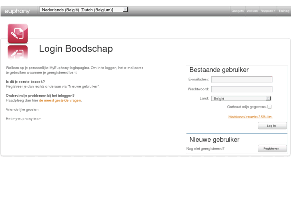291x218 pixels.
Task: Click the text Nog niet geregistreerd?
Action: point(205,149)
